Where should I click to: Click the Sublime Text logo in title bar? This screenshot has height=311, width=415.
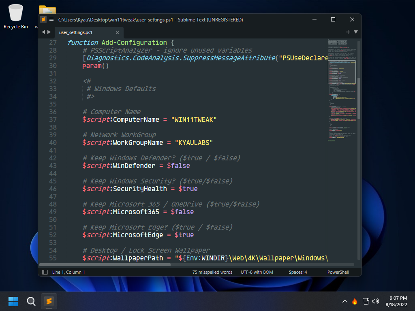(43, 19)
